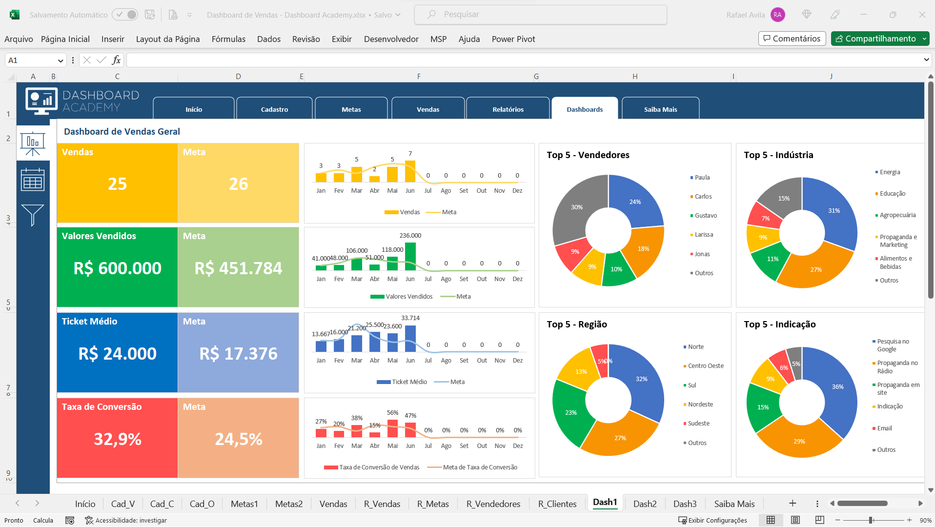Expand the Salvo file status dropdown
The height and width of the screenshot is (527, 935).
click(x=398, y=15)
